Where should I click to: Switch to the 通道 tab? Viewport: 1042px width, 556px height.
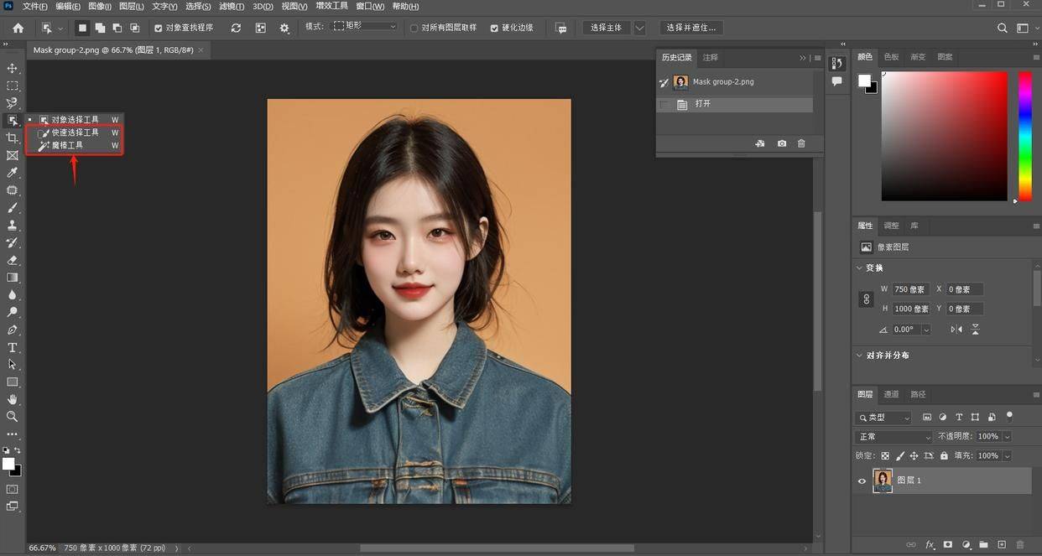pyautogui.click(x=891, y=394)
